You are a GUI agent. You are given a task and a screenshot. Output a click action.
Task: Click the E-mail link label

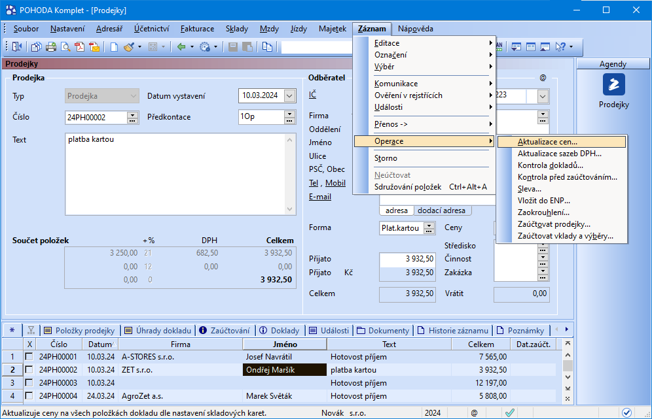point(320,196)
